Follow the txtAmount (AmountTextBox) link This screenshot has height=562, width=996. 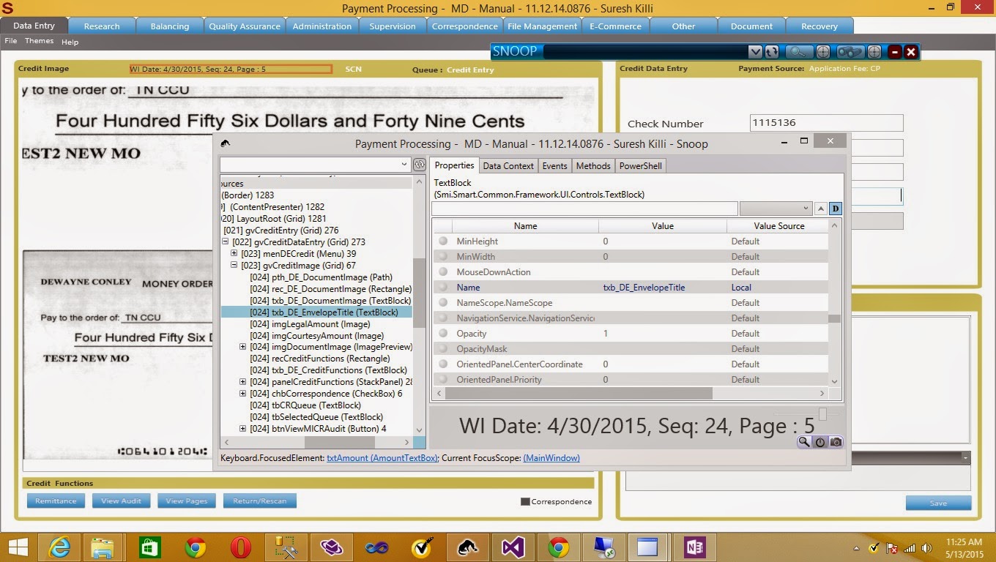[x=382, y=458]
